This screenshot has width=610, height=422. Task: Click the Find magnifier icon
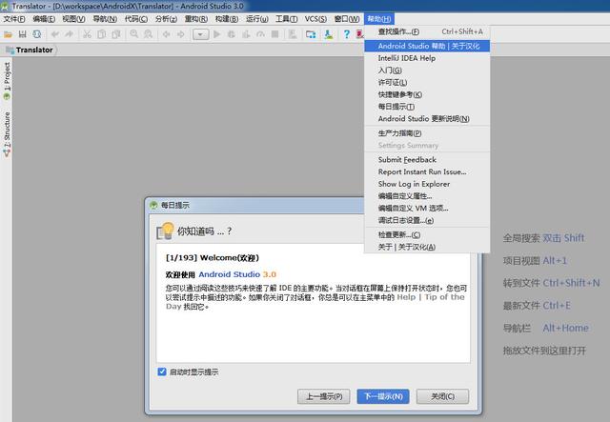[134, 34]
